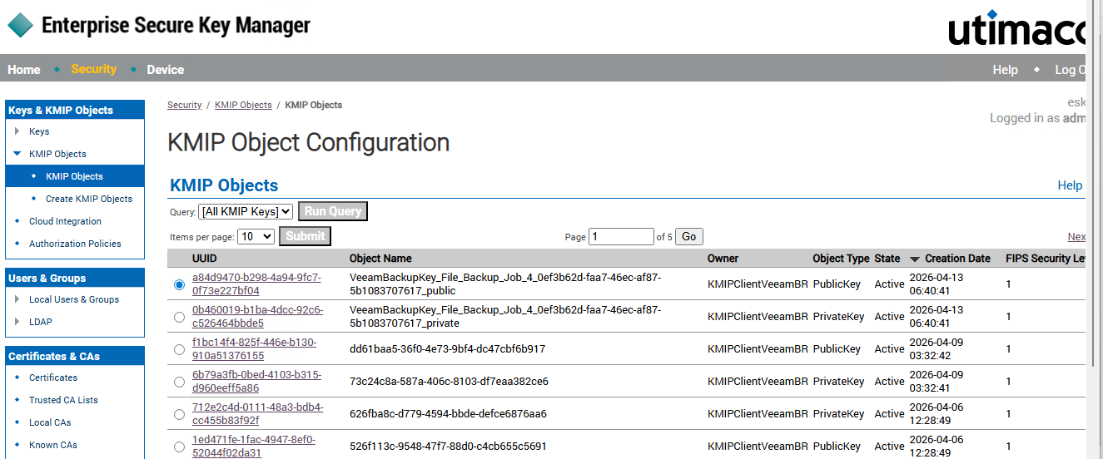Click the Run Query button

point(333,211)
